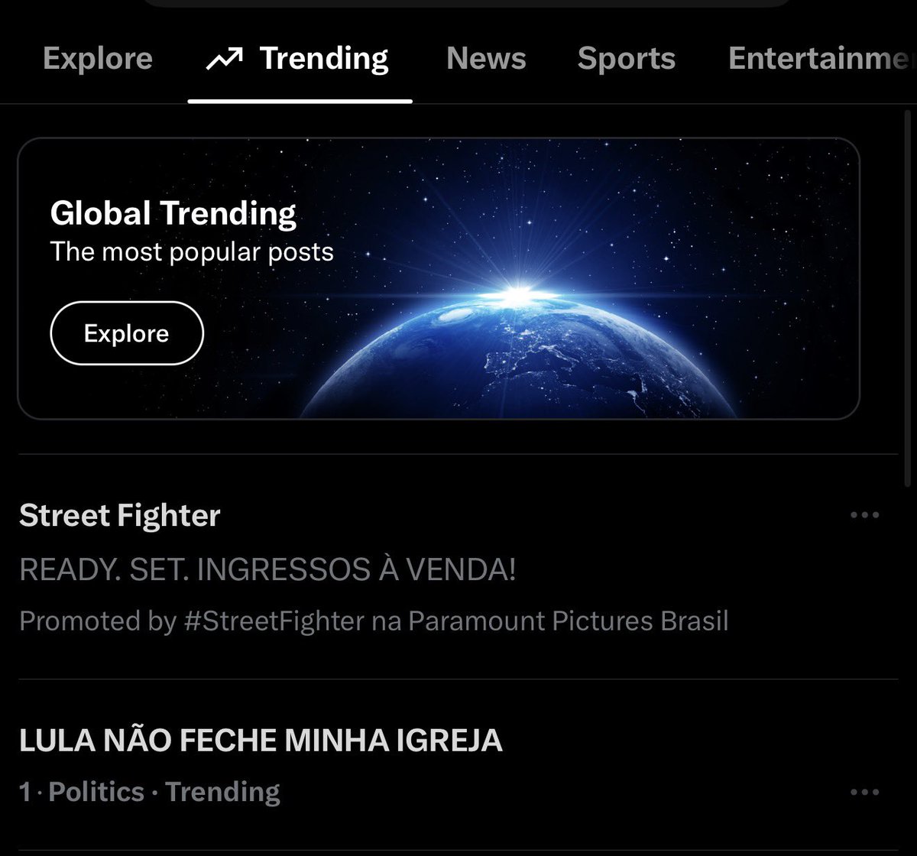Screen dimensions: 917x856
Task: Click 'The most popular posts' subtitle
Action: (192, 252)
